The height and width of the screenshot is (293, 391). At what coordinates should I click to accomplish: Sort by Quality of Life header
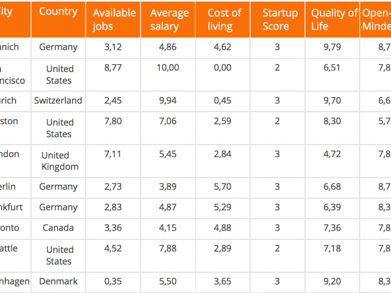[x=333, y=20]
